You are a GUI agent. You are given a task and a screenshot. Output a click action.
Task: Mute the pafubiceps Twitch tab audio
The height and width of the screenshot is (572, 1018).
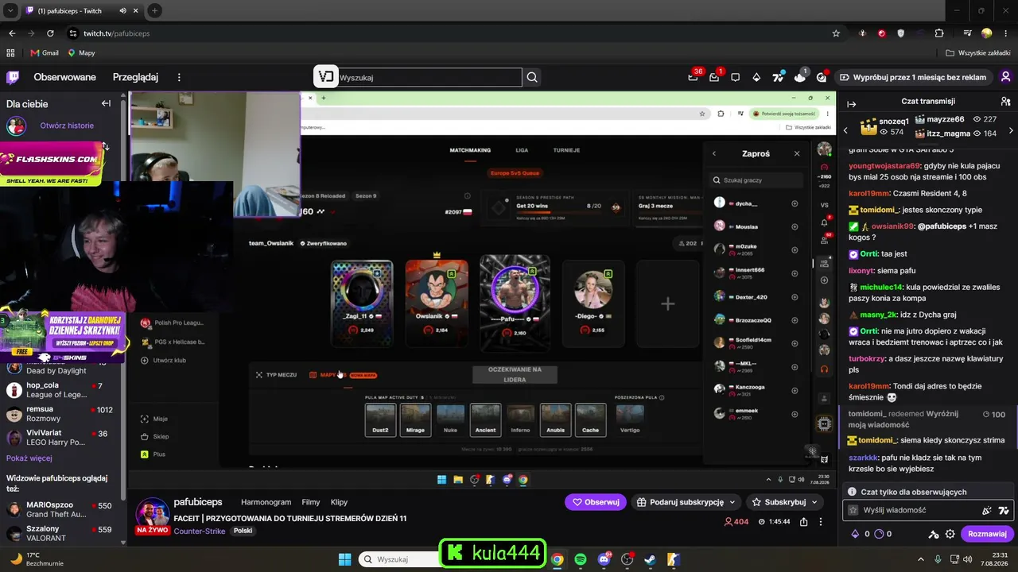click(x=122, y=11)
